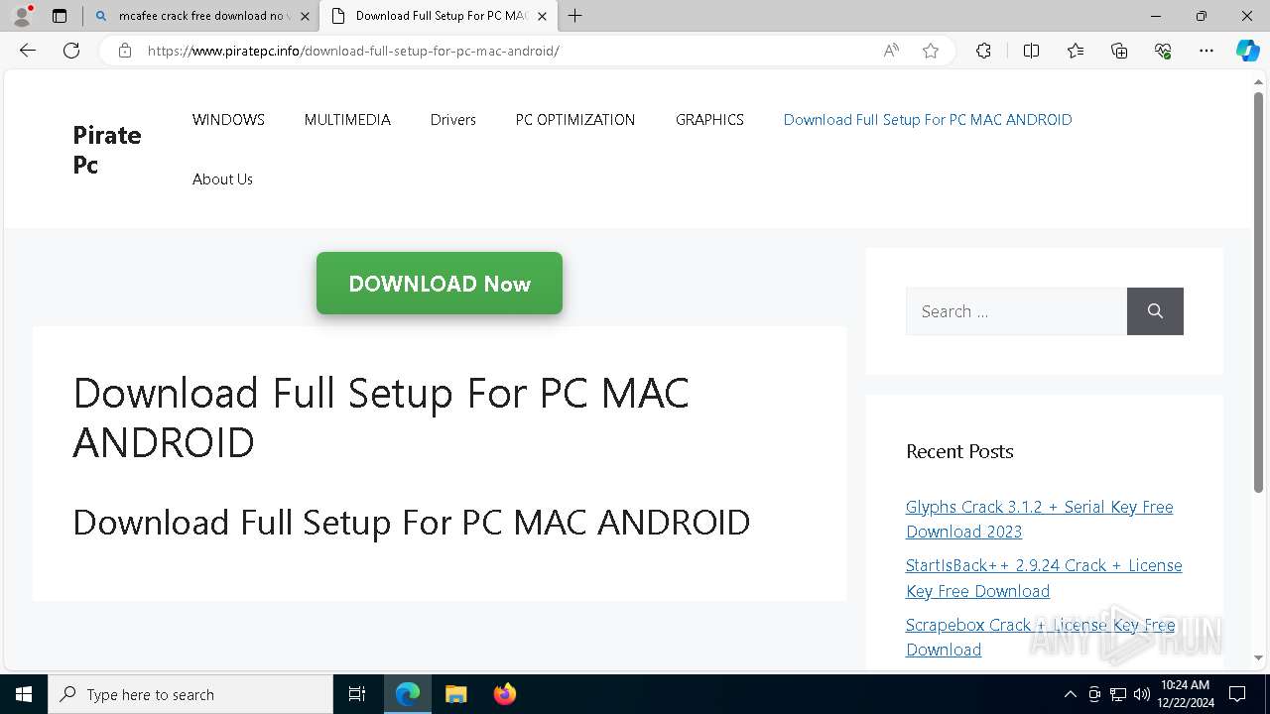Open the network icon in system tray
The width and height of the screenshot is (1270, 714).
(x=1118, y=694)
